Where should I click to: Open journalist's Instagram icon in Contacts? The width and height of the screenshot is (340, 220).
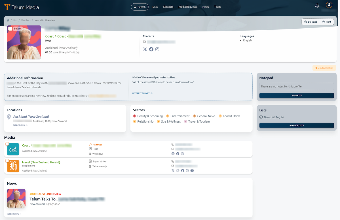pyautogui.click(x=157, y=49)
